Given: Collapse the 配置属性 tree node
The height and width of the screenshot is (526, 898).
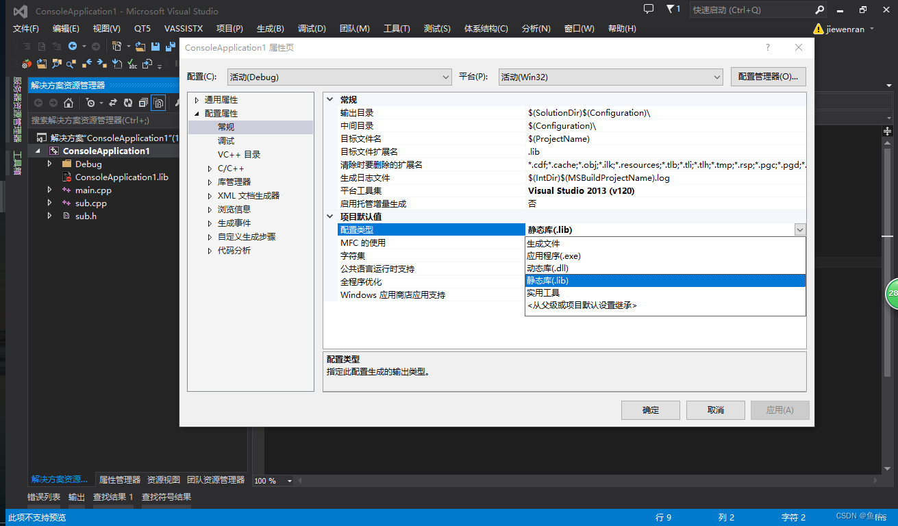Looking at the screenshot, I should click(197, 114).
